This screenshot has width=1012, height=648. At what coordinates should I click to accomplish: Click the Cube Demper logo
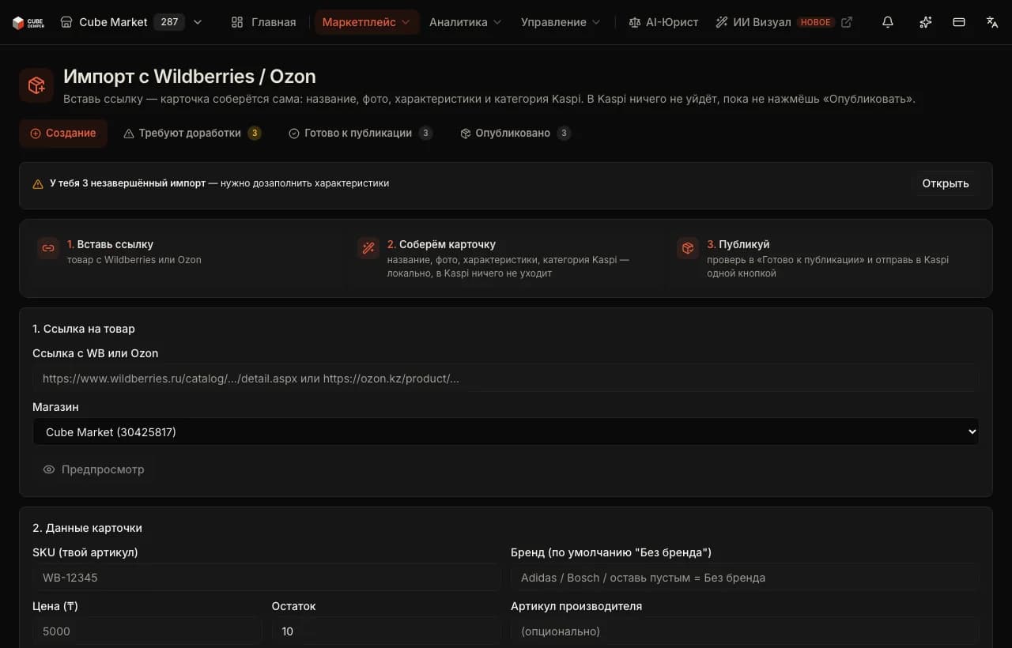(x=28, y=22)
